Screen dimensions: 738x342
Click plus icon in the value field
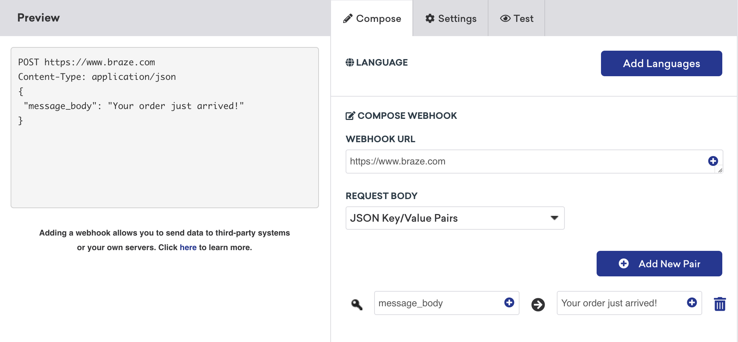[x=692, y=302]
